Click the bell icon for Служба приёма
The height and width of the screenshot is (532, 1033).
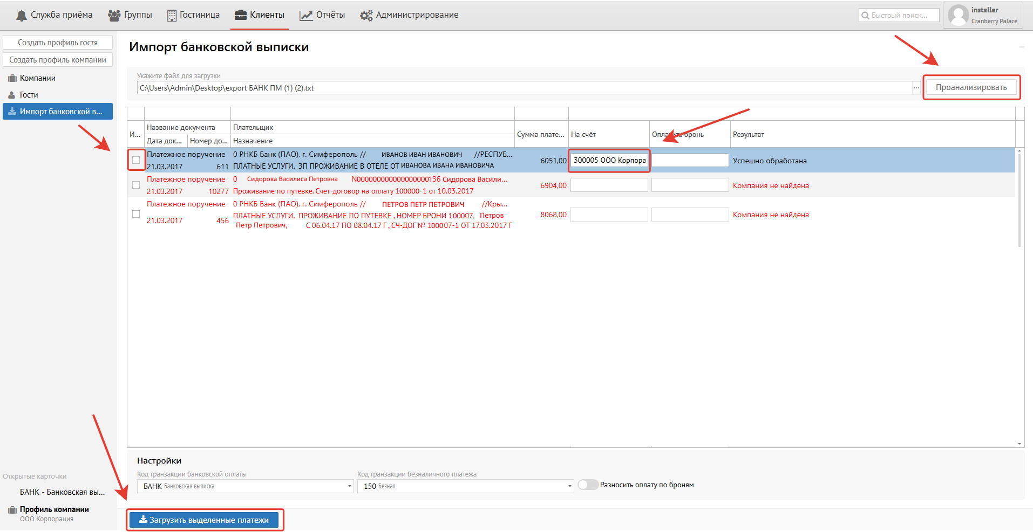click(21, 16)
